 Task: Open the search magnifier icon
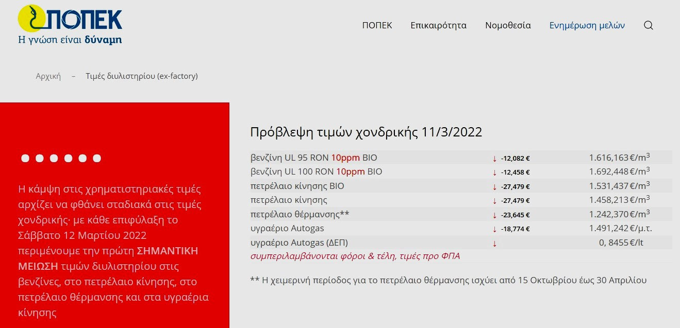coord(649,25)
